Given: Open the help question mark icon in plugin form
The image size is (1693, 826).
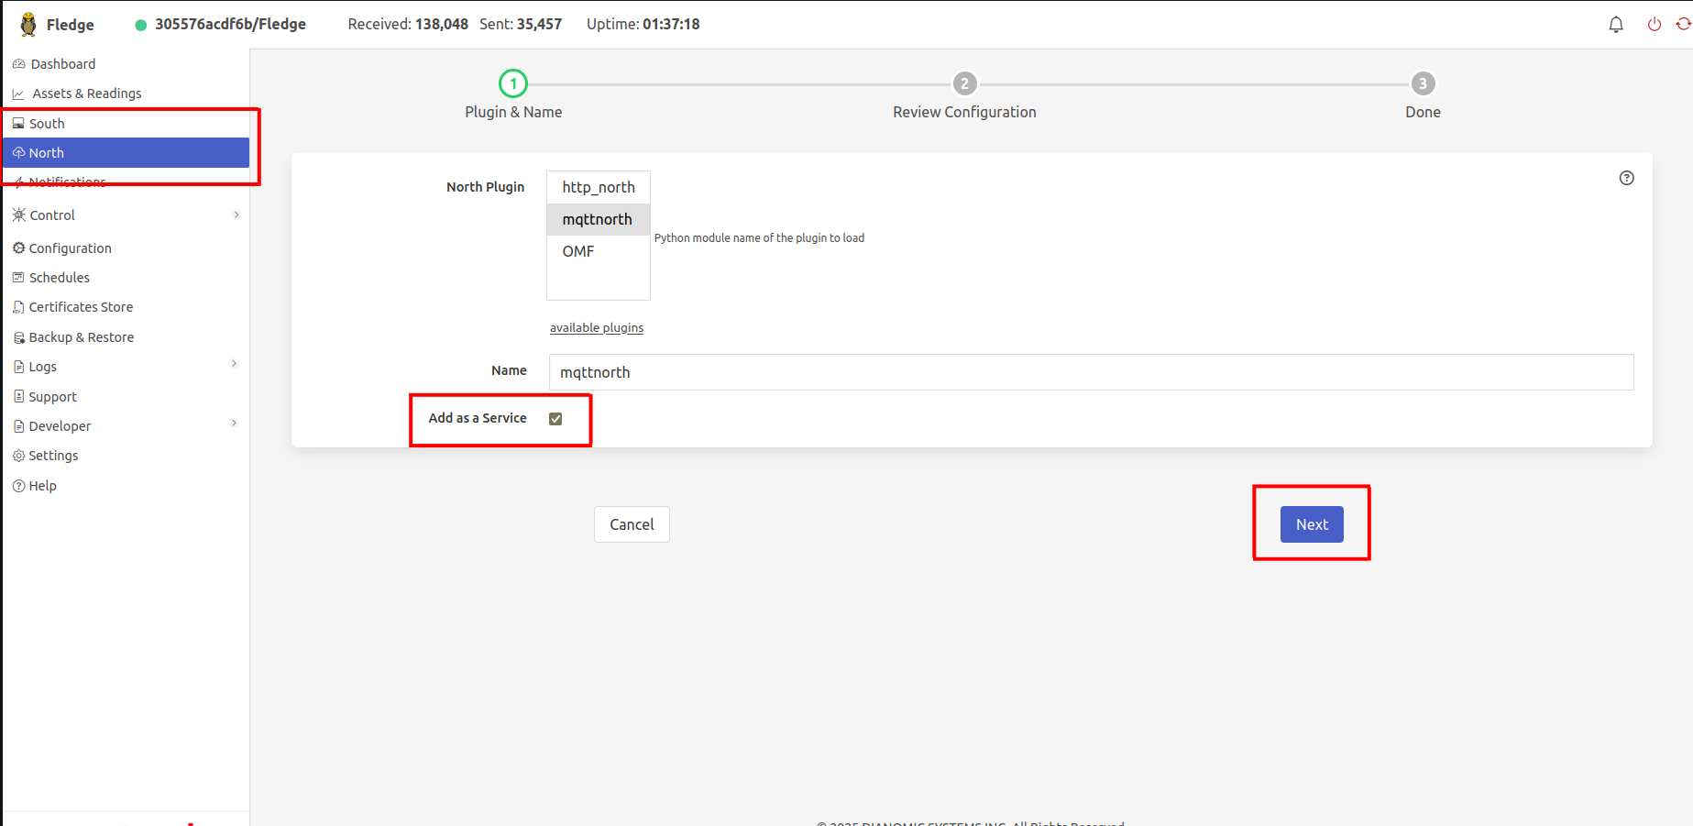Looking at the screenshot, I should 1626,178.
